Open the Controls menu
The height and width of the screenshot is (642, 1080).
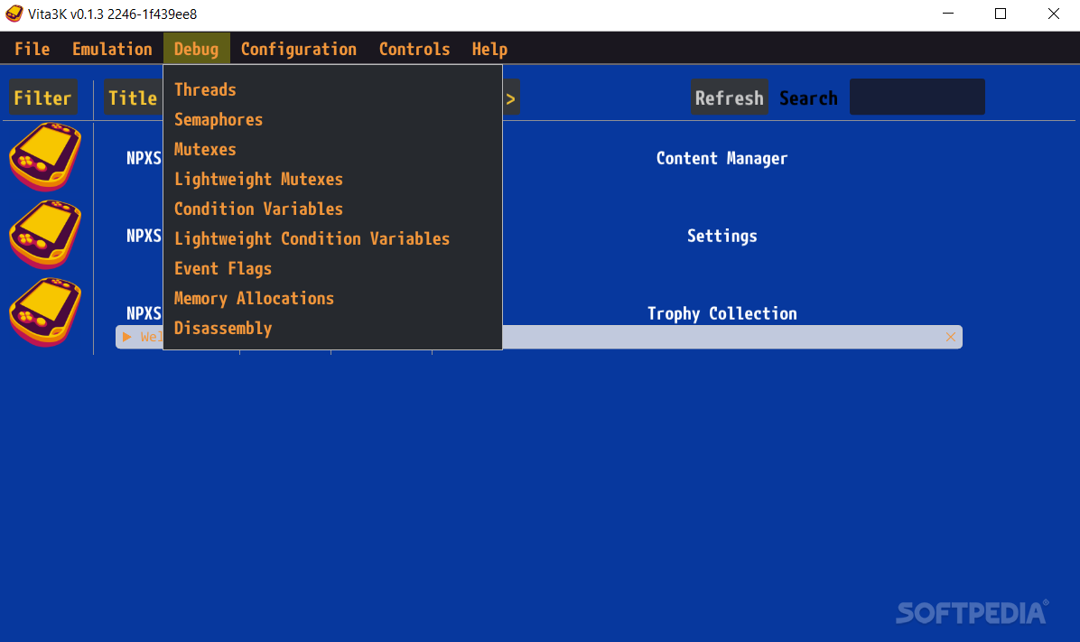pos(414,49)
